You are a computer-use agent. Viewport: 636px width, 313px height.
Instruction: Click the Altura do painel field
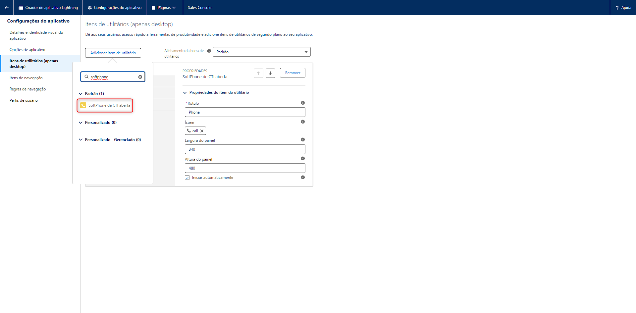pos(245,168)
